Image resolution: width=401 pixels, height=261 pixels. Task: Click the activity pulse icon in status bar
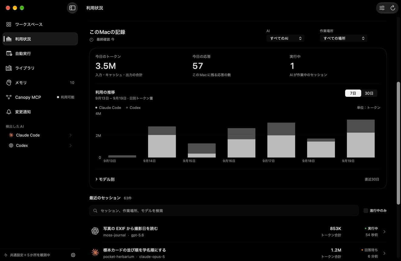6,255
